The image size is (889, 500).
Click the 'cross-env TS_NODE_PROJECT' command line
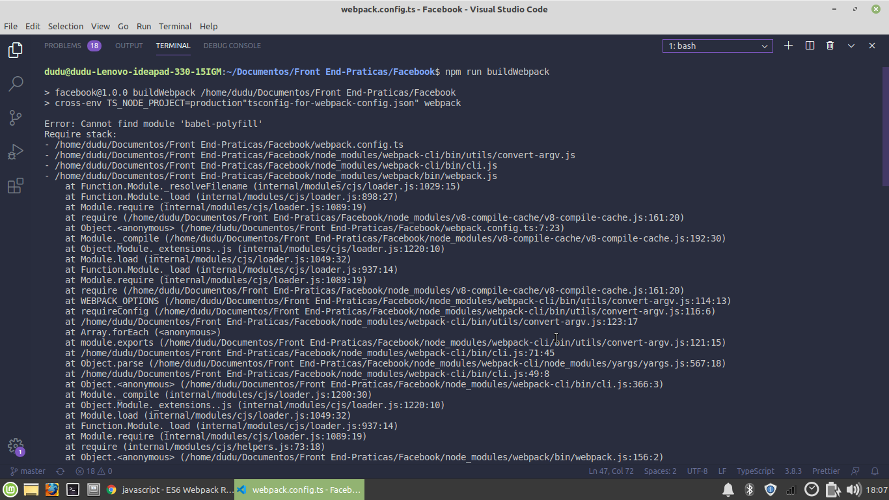253,103
